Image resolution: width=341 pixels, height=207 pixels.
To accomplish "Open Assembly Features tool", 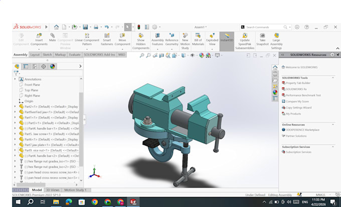I will (157, 39).
